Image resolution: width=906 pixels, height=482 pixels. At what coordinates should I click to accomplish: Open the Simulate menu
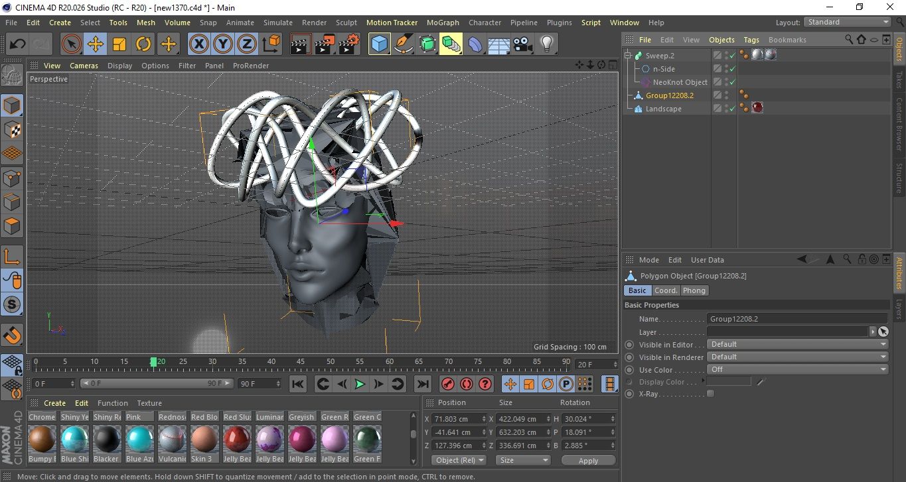[277, 23]
